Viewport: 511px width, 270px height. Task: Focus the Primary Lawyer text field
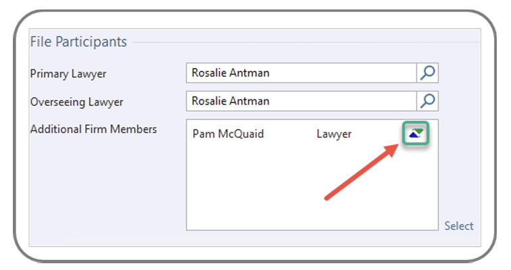coord(301,73)
